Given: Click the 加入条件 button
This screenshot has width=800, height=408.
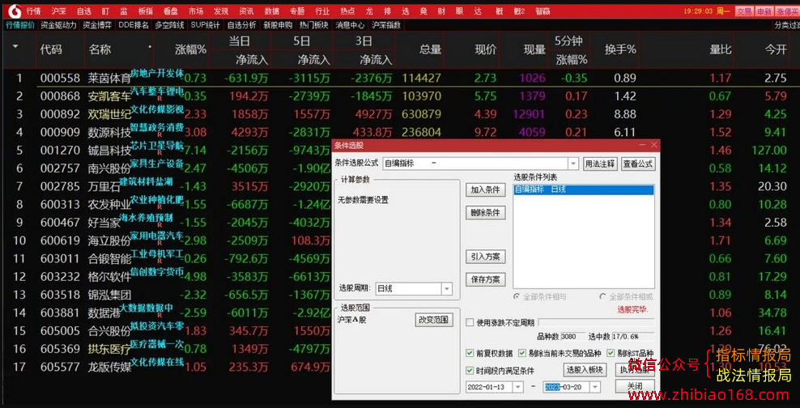Looking at the screenshot, I should point(485,189).
